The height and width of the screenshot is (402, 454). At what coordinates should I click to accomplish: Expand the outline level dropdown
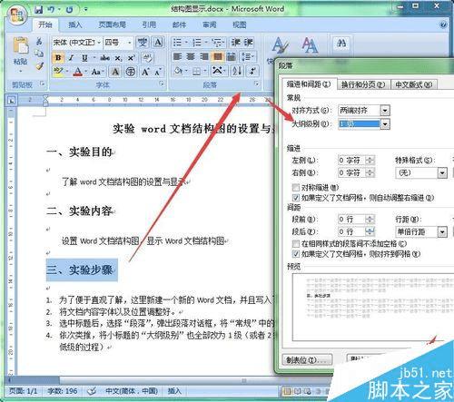(385, 123)
